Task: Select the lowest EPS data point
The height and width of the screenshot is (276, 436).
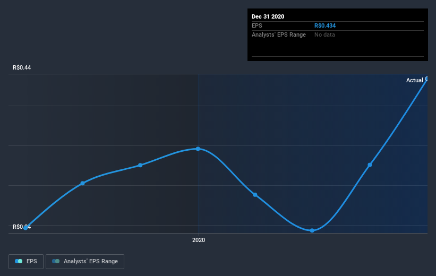Action: 312,230
